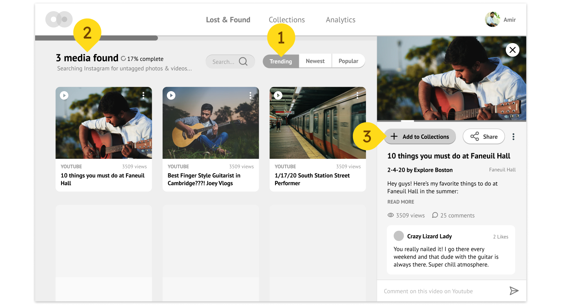Open detail panel more options menu
Image resolution: width=562 pixels, height=305 pixels.
(x=514, y=137)
